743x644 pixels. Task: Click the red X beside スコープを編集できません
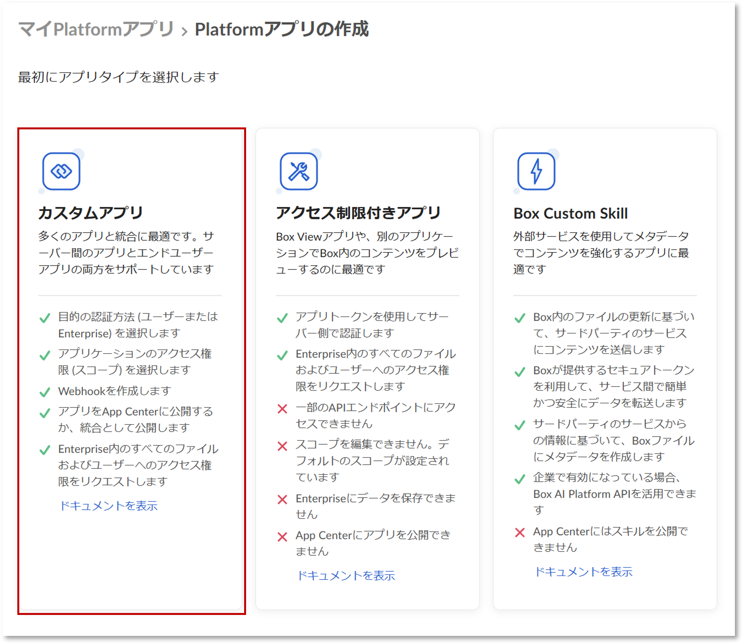[x=282, y=446]
